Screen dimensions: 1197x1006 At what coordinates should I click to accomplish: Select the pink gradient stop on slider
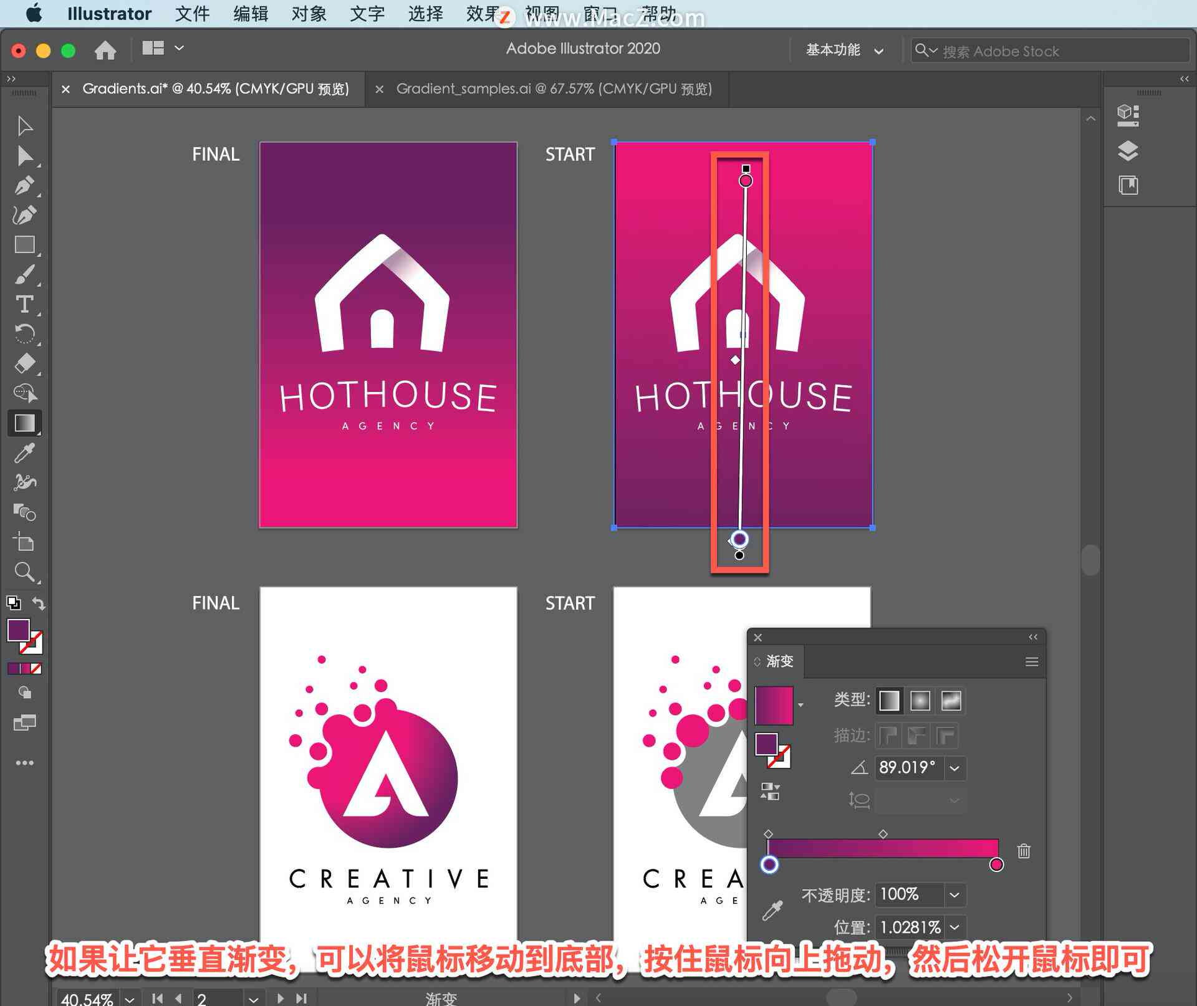pos(996,865)
